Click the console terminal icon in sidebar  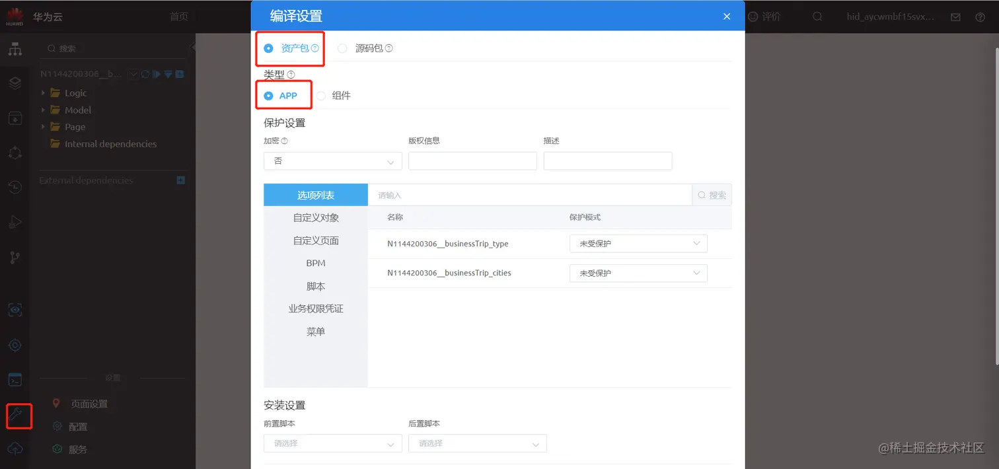point(15,379)
